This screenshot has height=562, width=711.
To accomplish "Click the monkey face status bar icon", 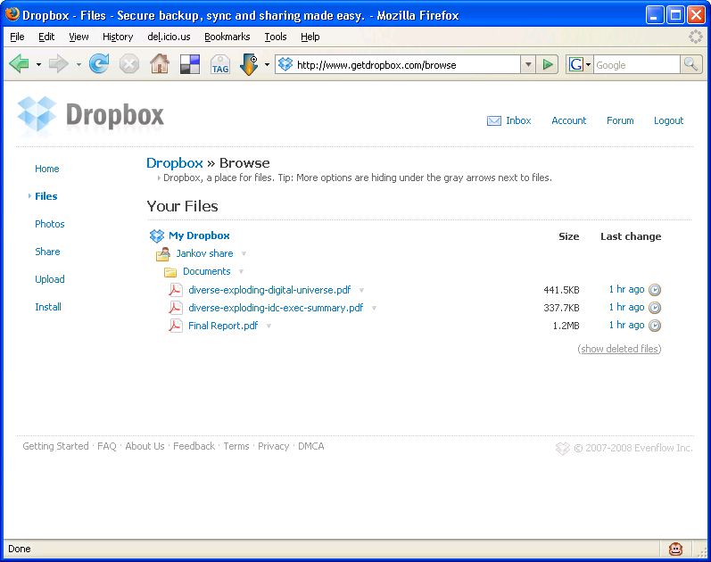I will click(x=675, y=549).
